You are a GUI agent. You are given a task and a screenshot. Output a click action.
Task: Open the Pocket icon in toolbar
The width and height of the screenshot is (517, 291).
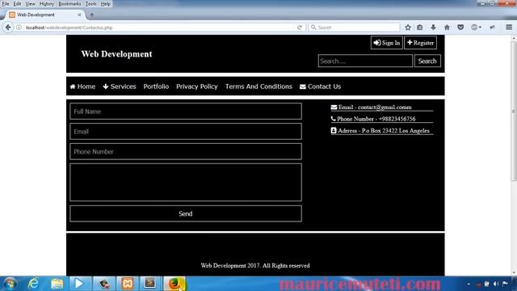tap(460, 27)
